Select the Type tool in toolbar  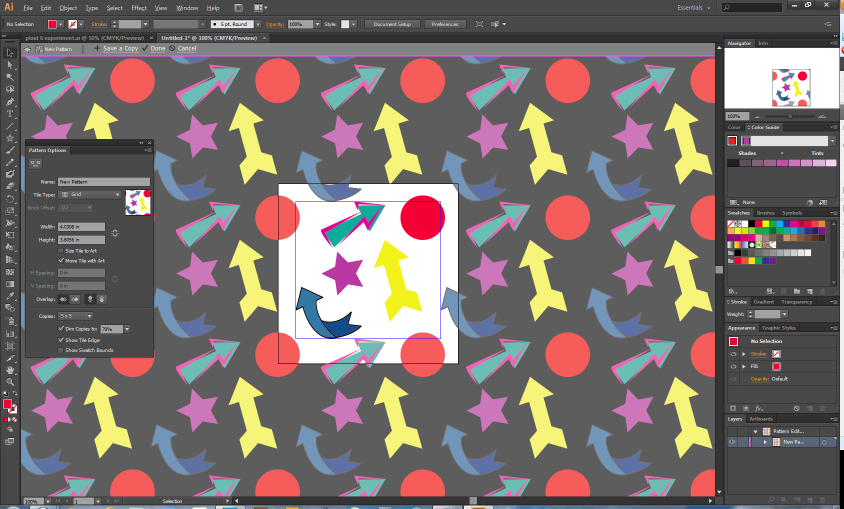pos(9,114)
